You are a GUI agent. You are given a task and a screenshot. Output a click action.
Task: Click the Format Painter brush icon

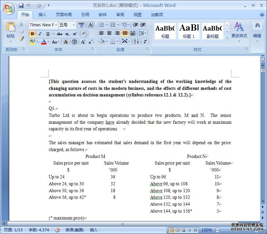coord(21,39)
